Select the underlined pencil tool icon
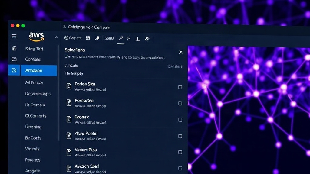The width and height of the screenshot is (310, 174). point(120,38)
